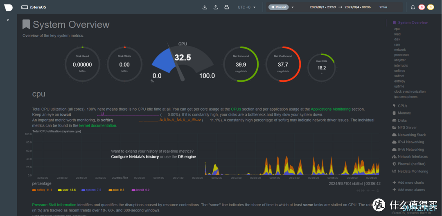The width and height of the screenshot is (442, 216).
Task: Click the Disk Read gauge
Action: (82, 65)
